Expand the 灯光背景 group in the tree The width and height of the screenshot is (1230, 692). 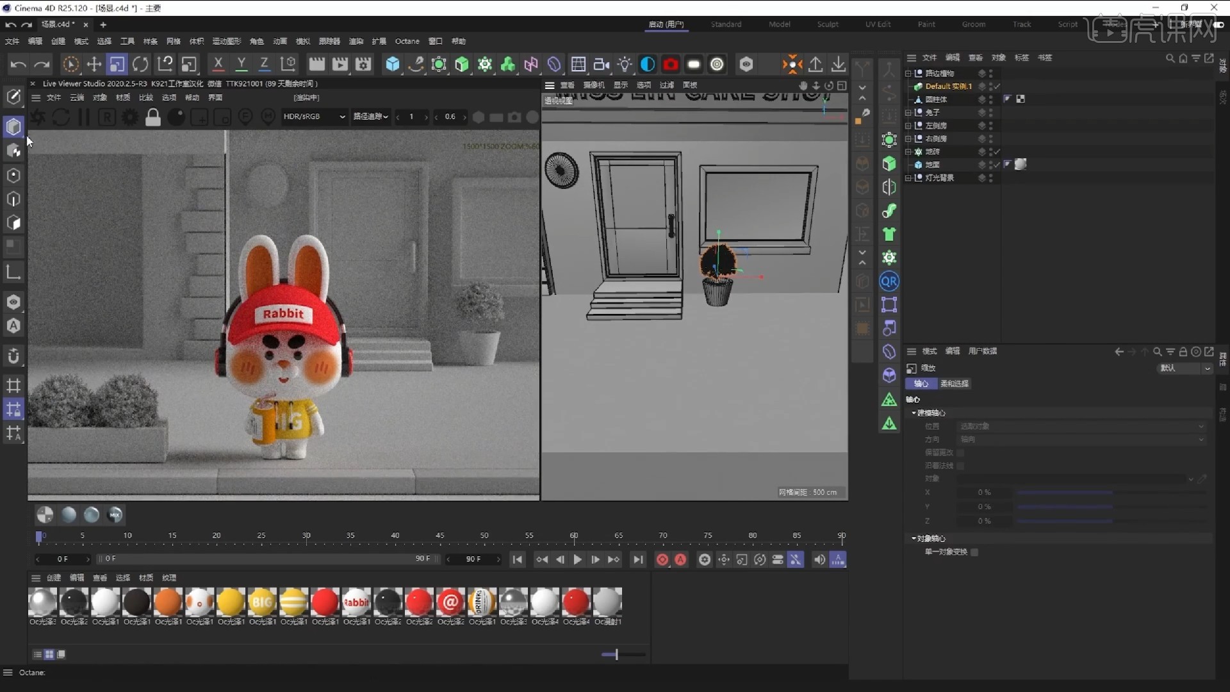[x=908, y=178]
